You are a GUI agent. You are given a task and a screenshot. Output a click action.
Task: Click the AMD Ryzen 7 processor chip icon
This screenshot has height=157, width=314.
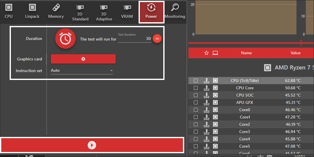[268, 68]
